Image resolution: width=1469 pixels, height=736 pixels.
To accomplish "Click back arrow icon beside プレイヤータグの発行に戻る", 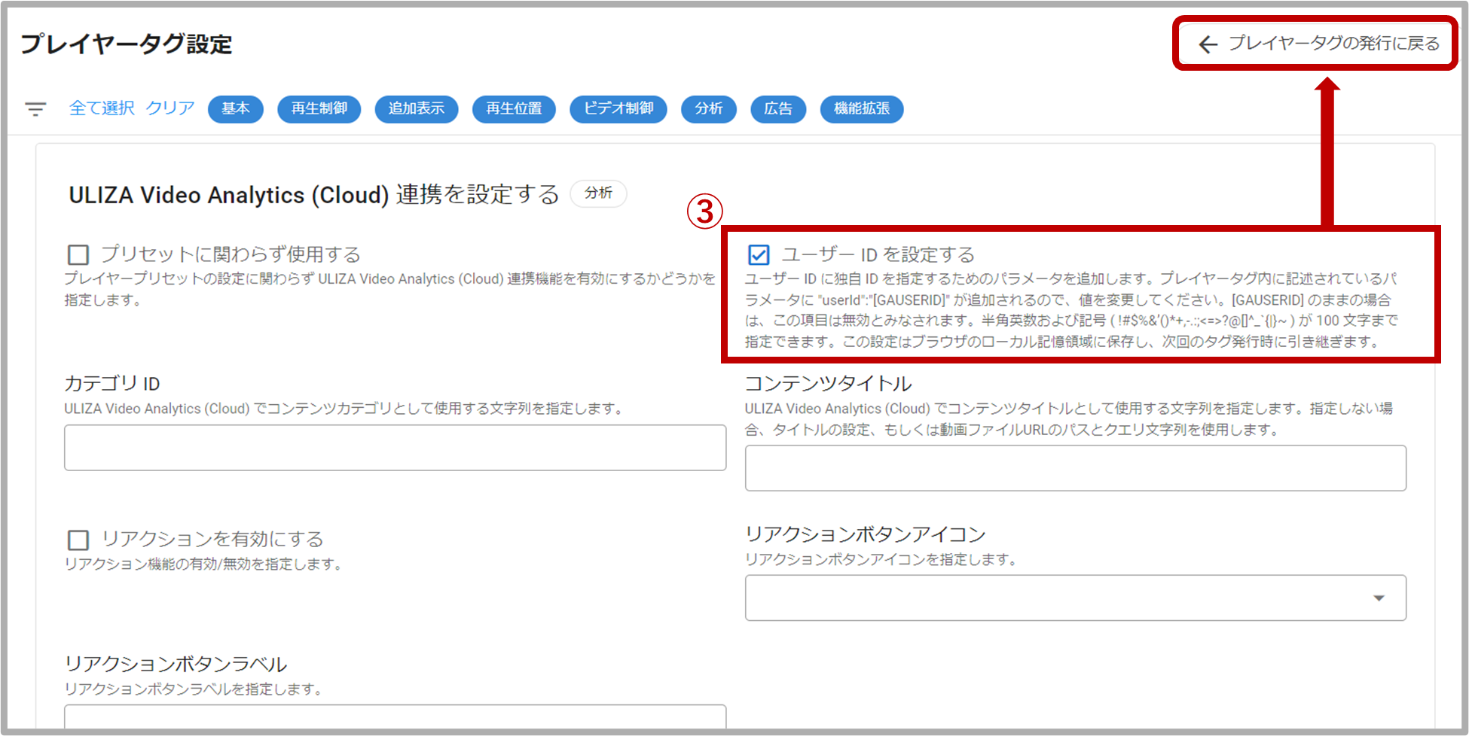I will click(1208, 44).
